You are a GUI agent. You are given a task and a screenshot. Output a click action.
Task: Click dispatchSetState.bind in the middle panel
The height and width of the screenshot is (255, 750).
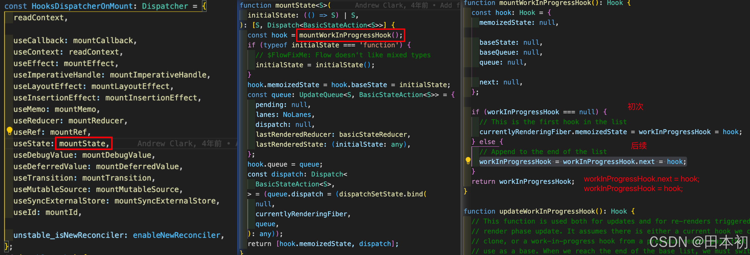tap(381, 194)
